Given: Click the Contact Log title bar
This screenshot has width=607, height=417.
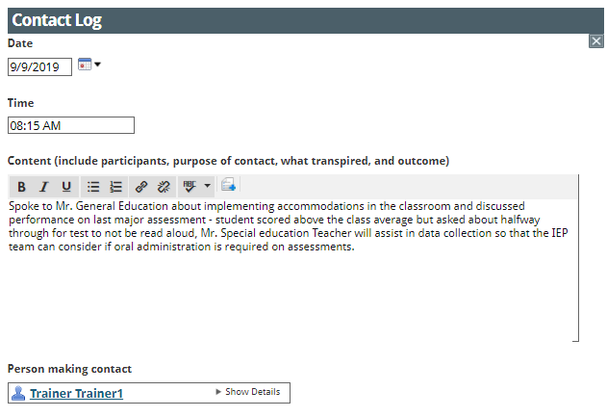Looking at the screenshot, I should pos(306,20).
